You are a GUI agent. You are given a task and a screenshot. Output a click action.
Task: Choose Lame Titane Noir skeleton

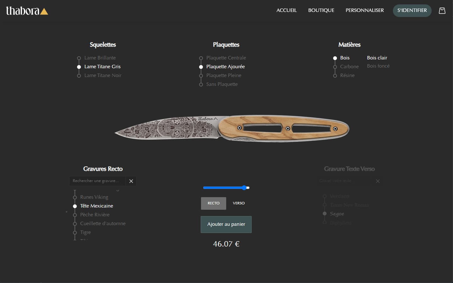[103, 75]
